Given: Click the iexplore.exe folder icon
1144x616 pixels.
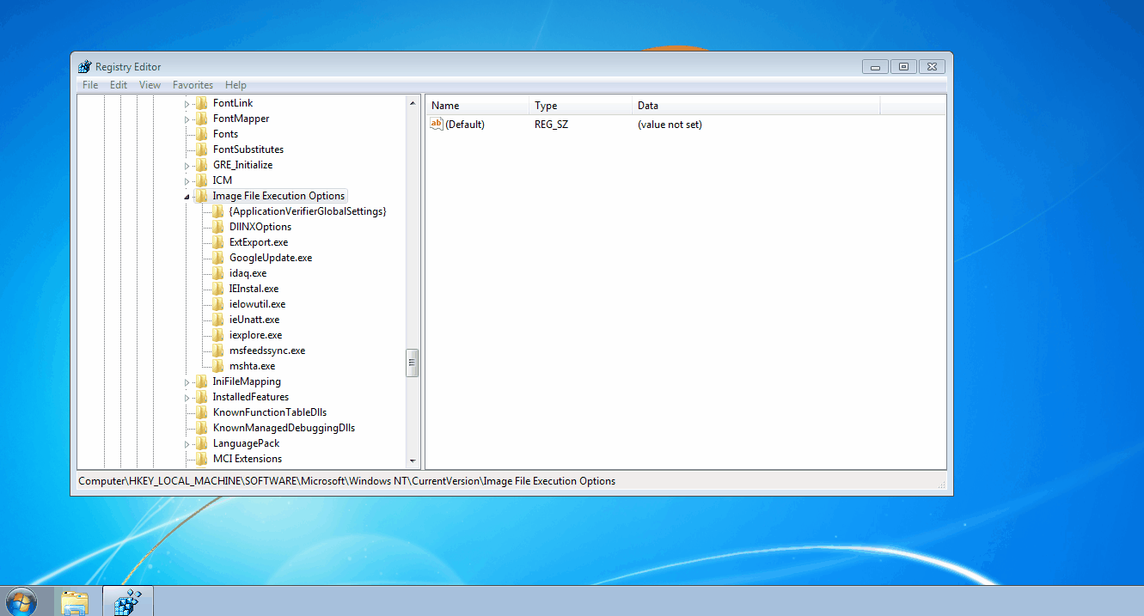Looking at the screenshot, I should tap(218, 335).
